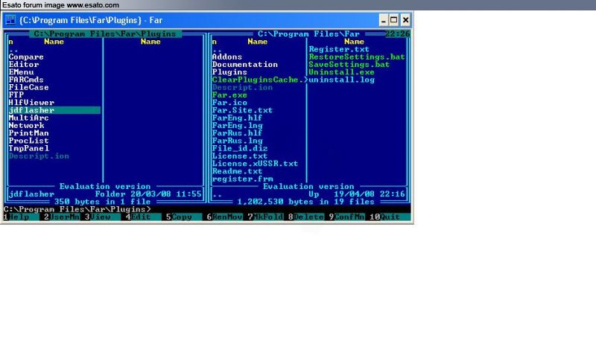This screenshot has width=596, height=358.
Task: Select the Compare plugin folder
Action: (x=26, y=57)
